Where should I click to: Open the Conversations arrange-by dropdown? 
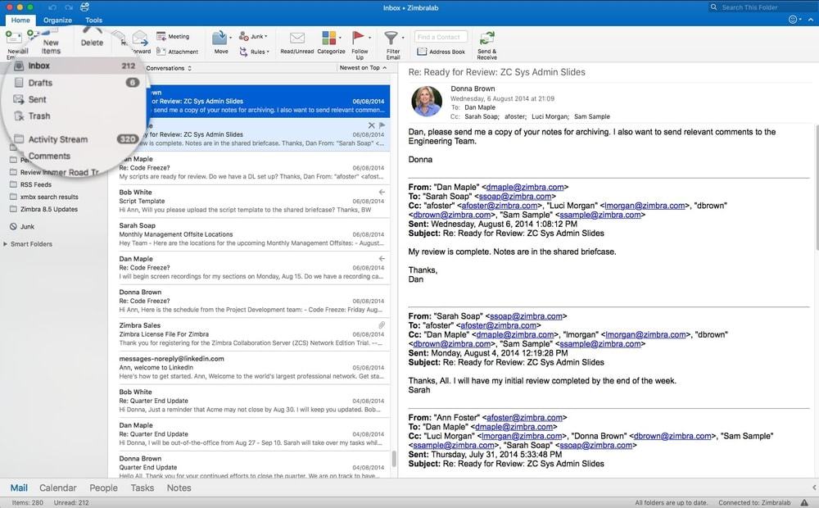click(x=169, y=68)
